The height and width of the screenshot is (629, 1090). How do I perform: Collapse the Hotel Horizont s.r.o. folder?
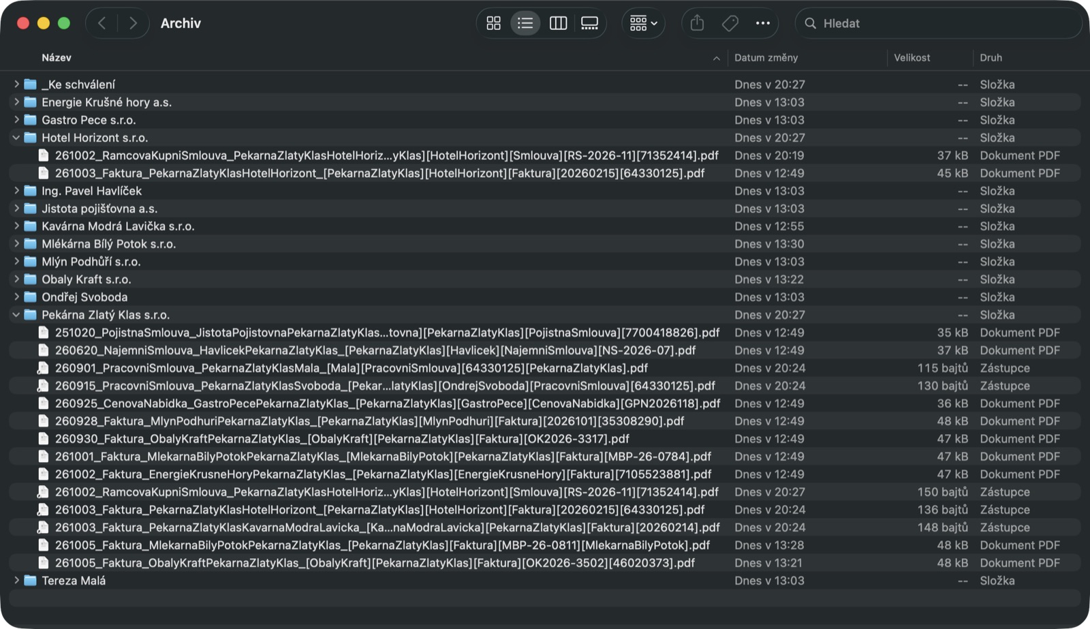[16, 137]
